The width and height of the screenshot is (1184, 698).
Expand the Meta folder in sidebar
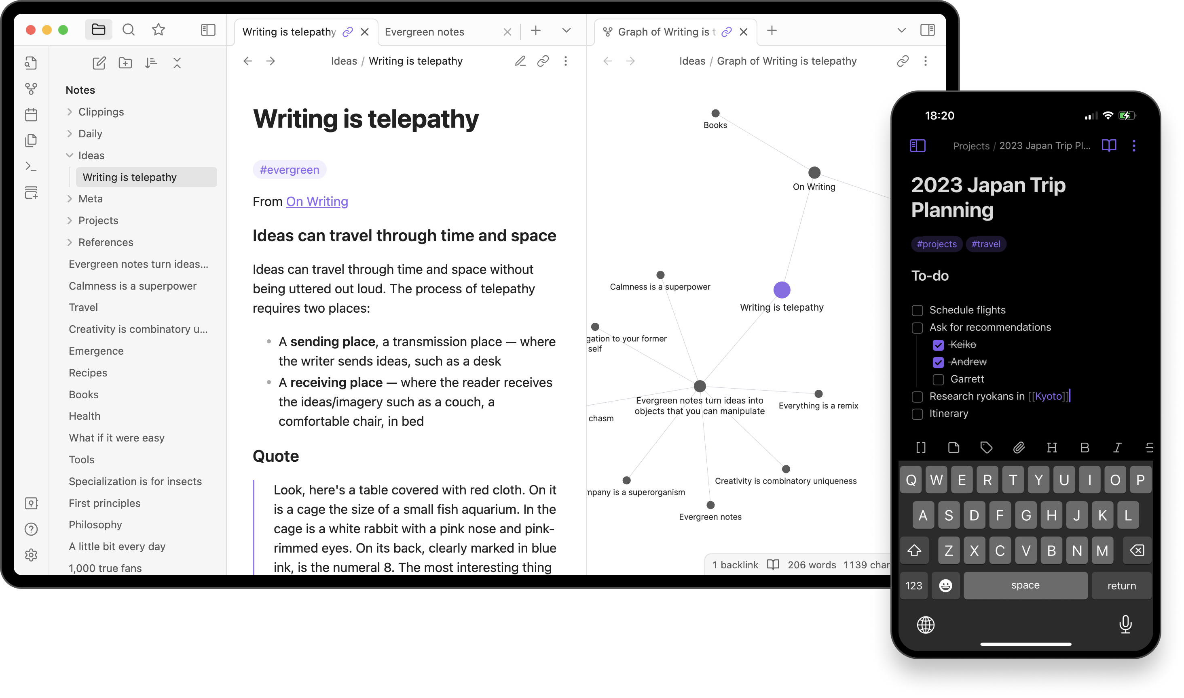(70, 199)
